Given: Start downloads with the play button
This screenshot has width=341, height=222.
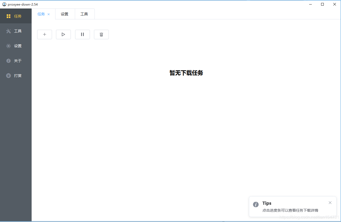Looking at the screenshot, I should click(x=63, y=34).
